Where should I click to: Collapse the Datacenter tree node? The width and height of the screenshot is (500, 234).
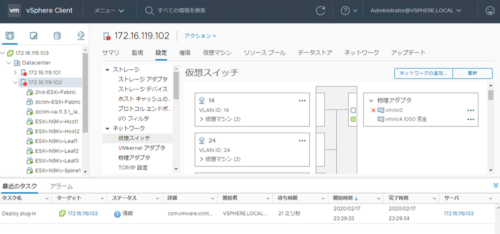(x=9, y=62)
